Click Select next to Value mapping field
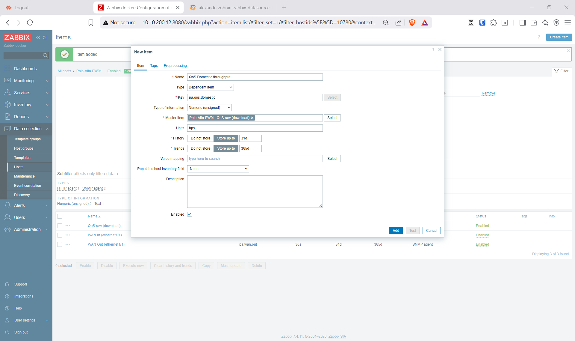The width and height of the screenshot is (575, 341). pos(332,159)
